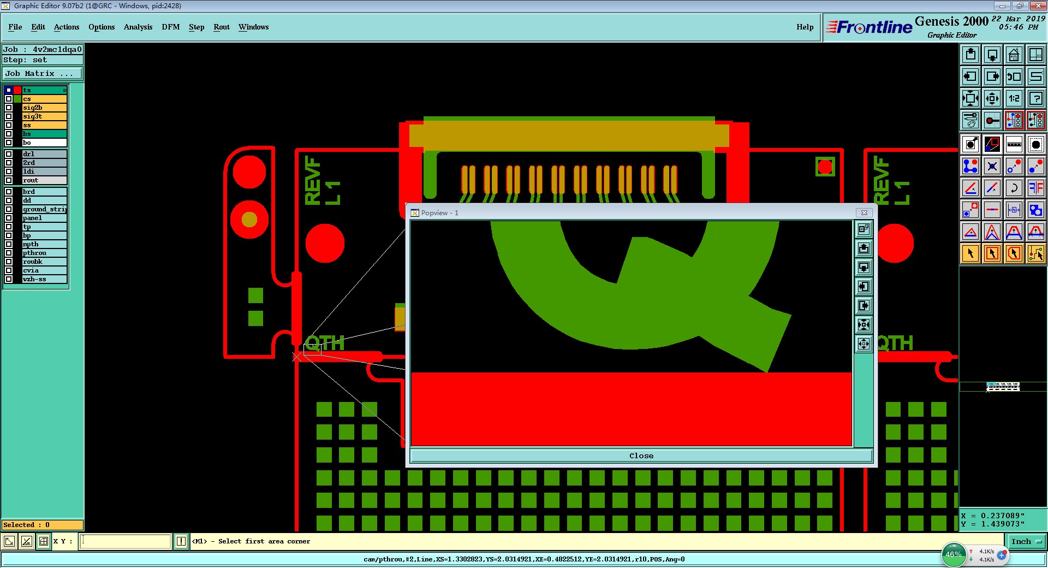Click Close in the Popview window
The height and width of the screenshot is (568, 1048).
click(641, 455)
